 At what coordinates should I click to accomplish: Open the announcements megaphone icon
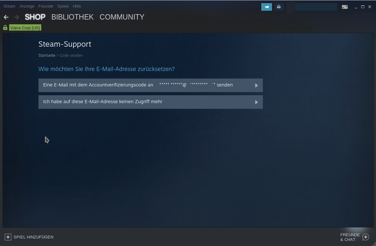pos(266,7)
